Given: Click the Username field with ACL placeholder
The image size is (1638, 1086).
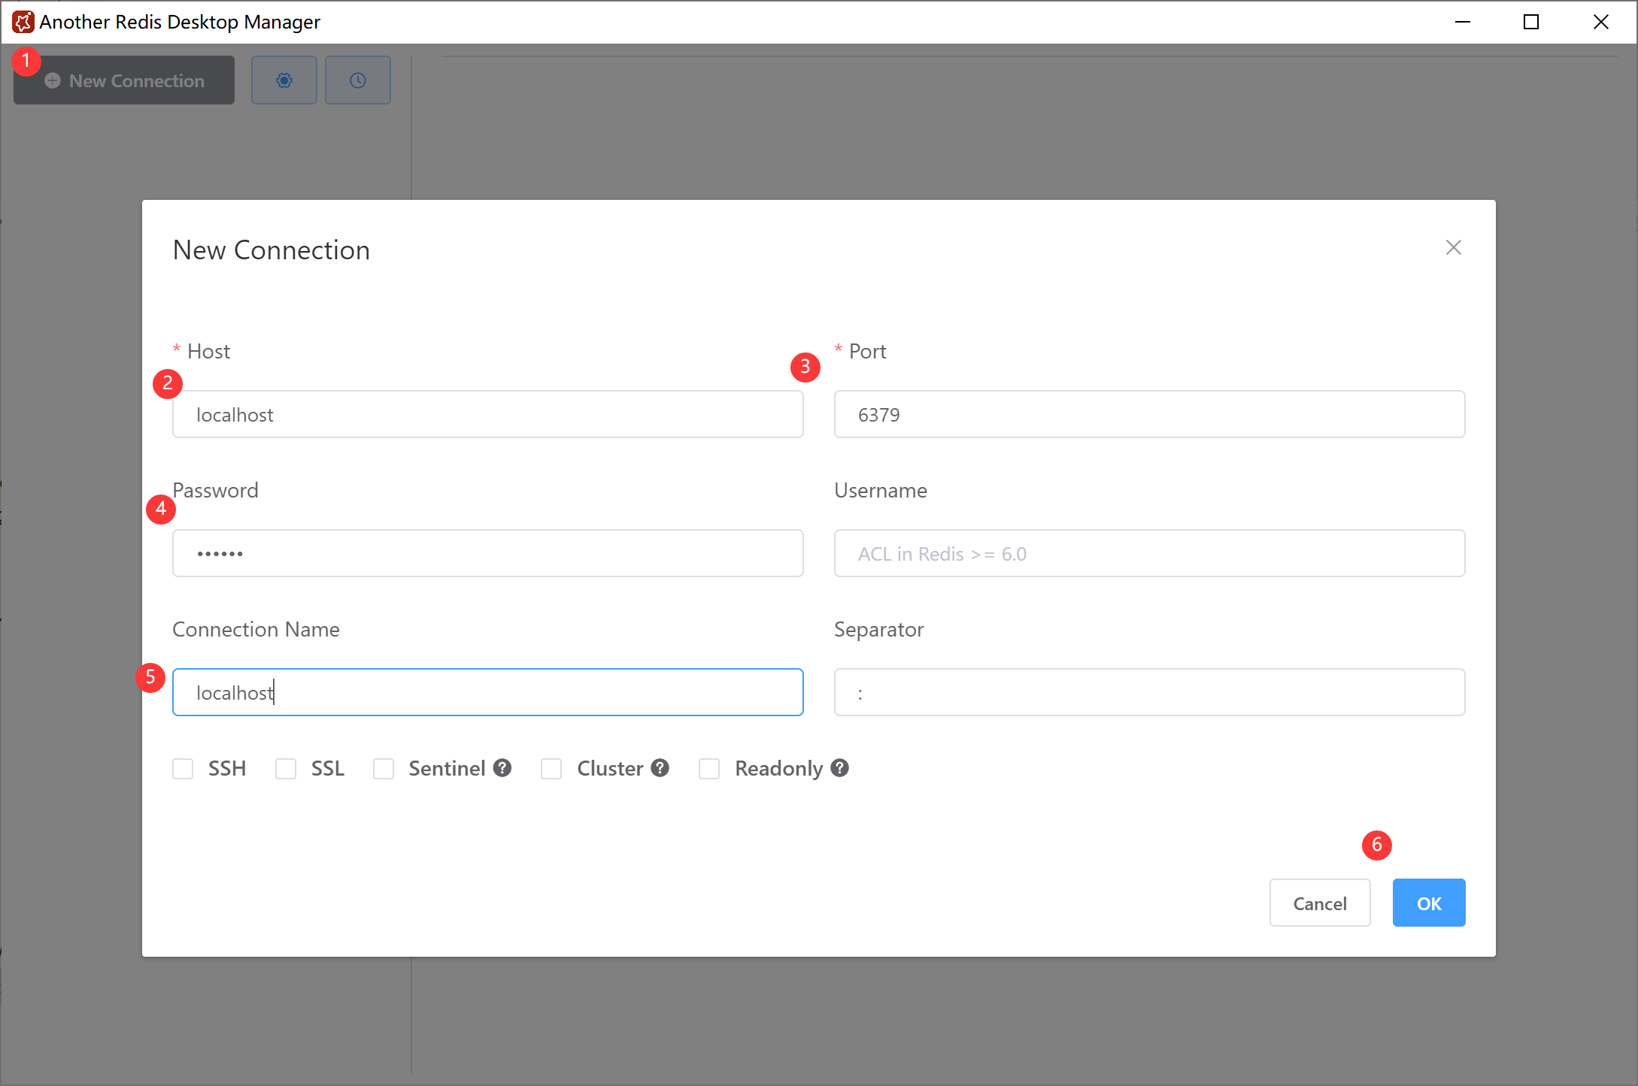Looking at the screenshot, I should (1149, 554).
